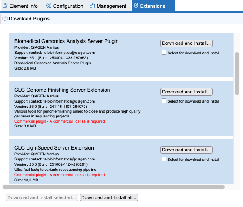This screenshot has height=207, width=243.
Task: Click Ultra-fast fastq to variants description
Action: [x=55, y=170]
